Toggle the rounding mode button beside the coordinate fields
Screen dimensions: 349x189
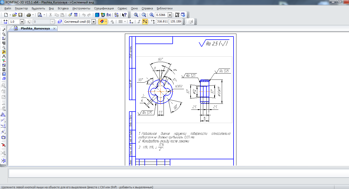coord(145,22)
